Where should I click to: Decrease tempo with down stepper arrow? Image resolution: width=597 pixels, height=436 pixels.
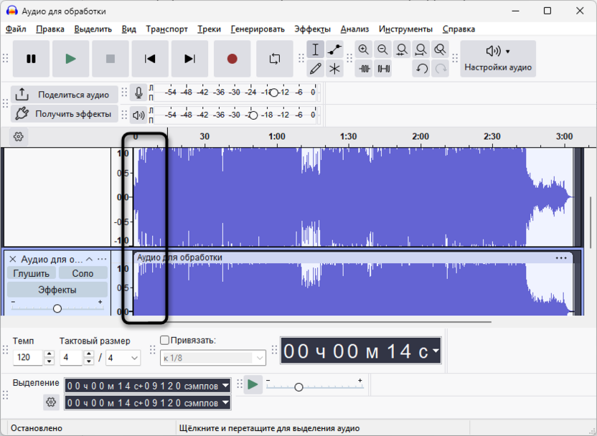49,361
